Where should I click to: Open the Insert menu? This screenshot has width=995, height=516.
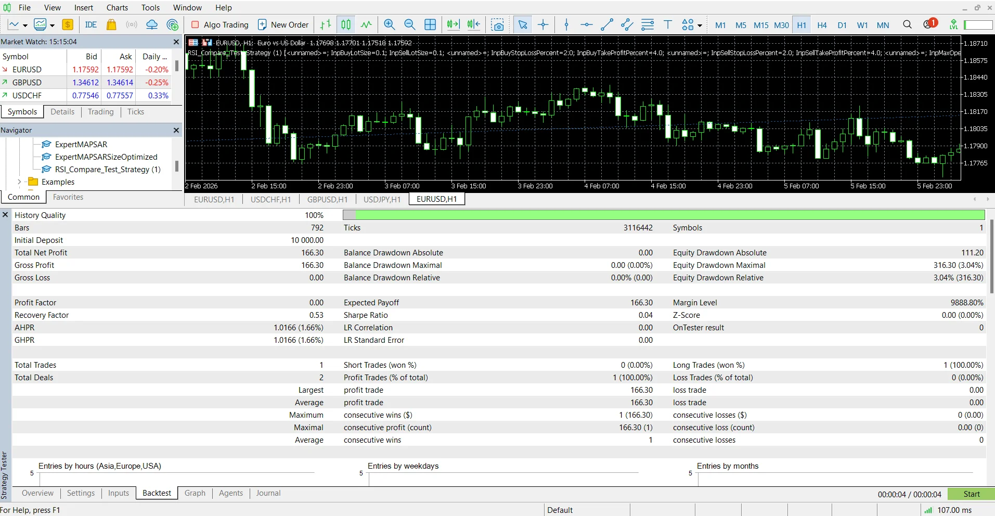point(84,7)
